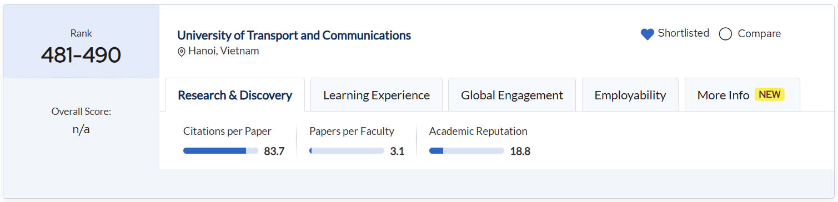Image resolution: width=838 pixels, height=202 pixels.
Task: Click the yellow NEW badge
Action: click(x=770, y=94)
